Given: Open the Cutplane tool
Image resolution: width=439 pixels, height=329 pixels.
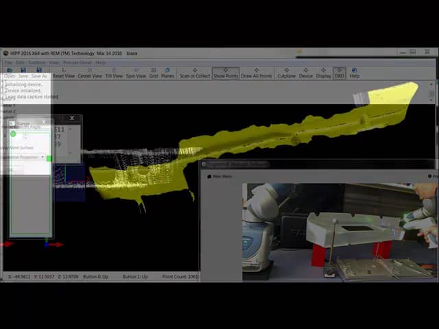Looking at the screenshot, I should (x=287, y=73).
